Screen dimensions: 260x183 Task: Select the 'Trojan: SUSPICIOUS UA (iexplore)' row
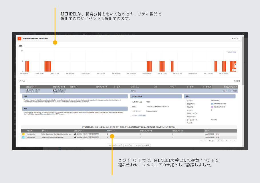click(129, 137)
